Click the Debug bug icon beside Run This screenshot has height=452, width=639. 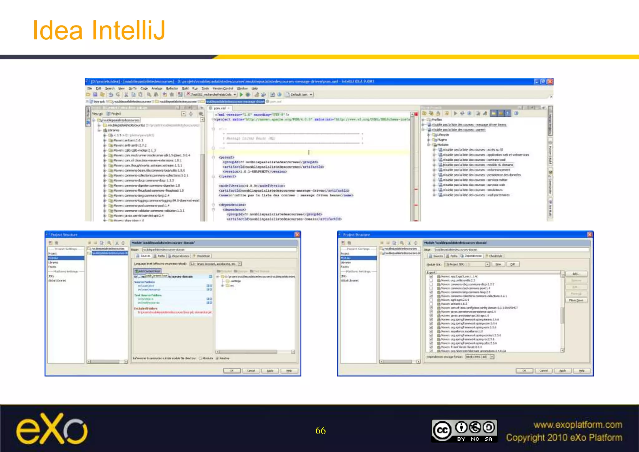click(248, 95)
